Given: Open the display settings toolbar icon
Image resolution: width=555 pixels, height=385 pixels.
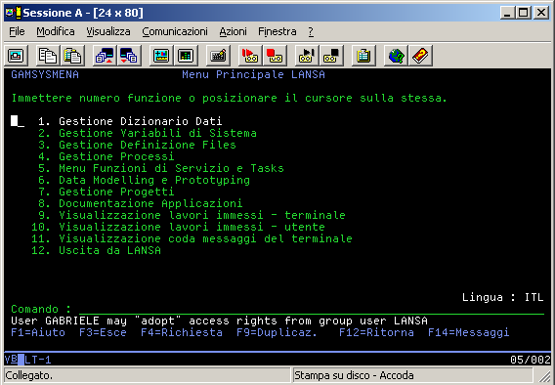Looking at the screenshot, I should click(x=161, y=56).
